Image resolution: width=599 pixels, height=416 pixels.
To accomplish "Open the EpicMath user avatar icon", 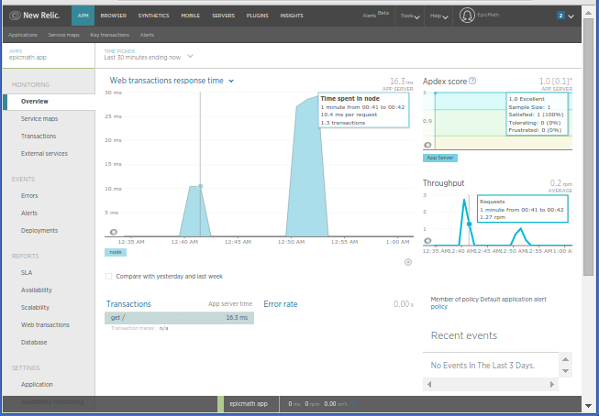I will coord(467,16).
